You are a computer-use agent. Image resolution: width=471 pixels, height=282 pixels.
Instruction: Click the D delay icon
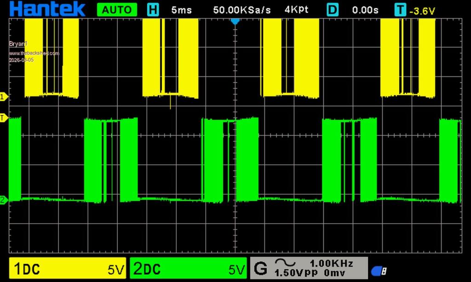coord(333,10)
